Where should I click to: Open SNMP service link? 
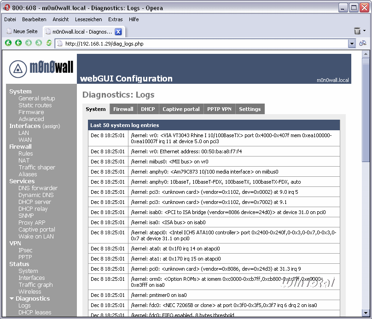pos(26,215)
